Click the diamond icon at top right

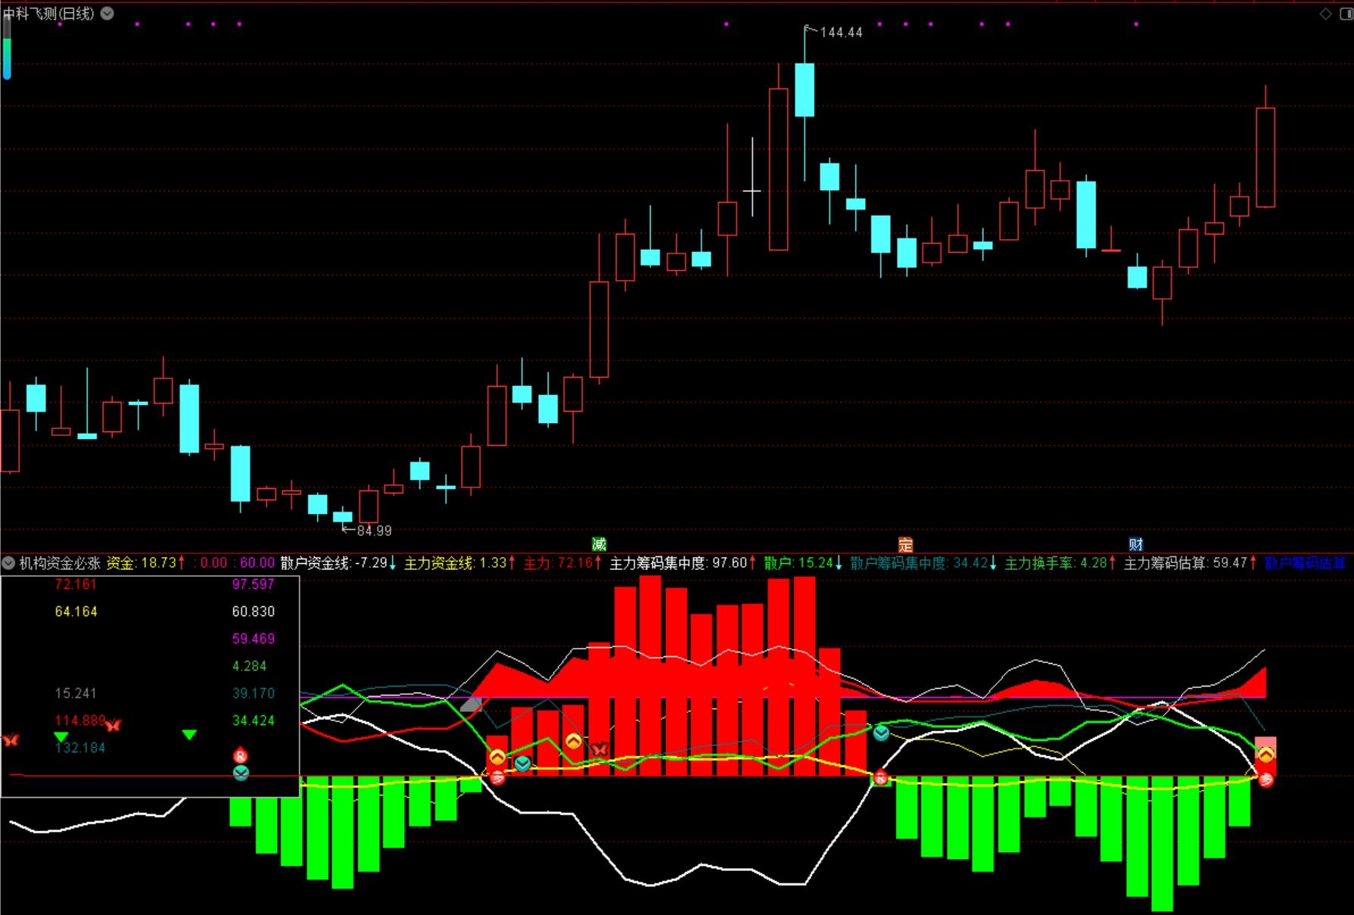pyautogui.click(x=1325, y=14)
